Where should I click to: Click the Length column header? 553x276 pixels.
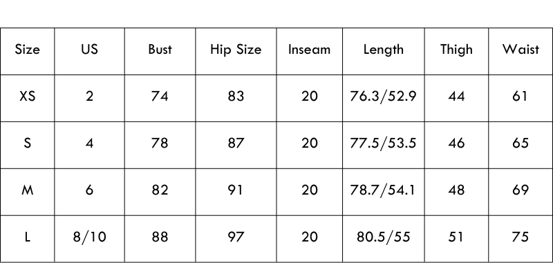click(383, 50)
